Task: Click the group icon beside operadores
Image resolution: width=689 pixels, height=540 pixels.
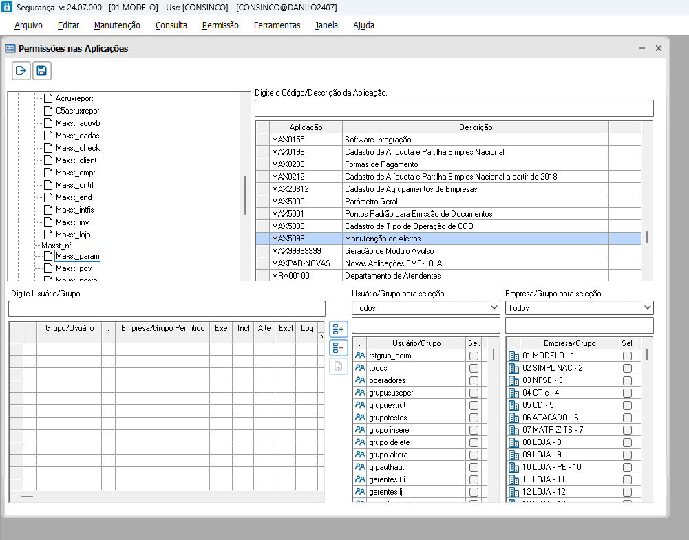Action: pos(359,380)
